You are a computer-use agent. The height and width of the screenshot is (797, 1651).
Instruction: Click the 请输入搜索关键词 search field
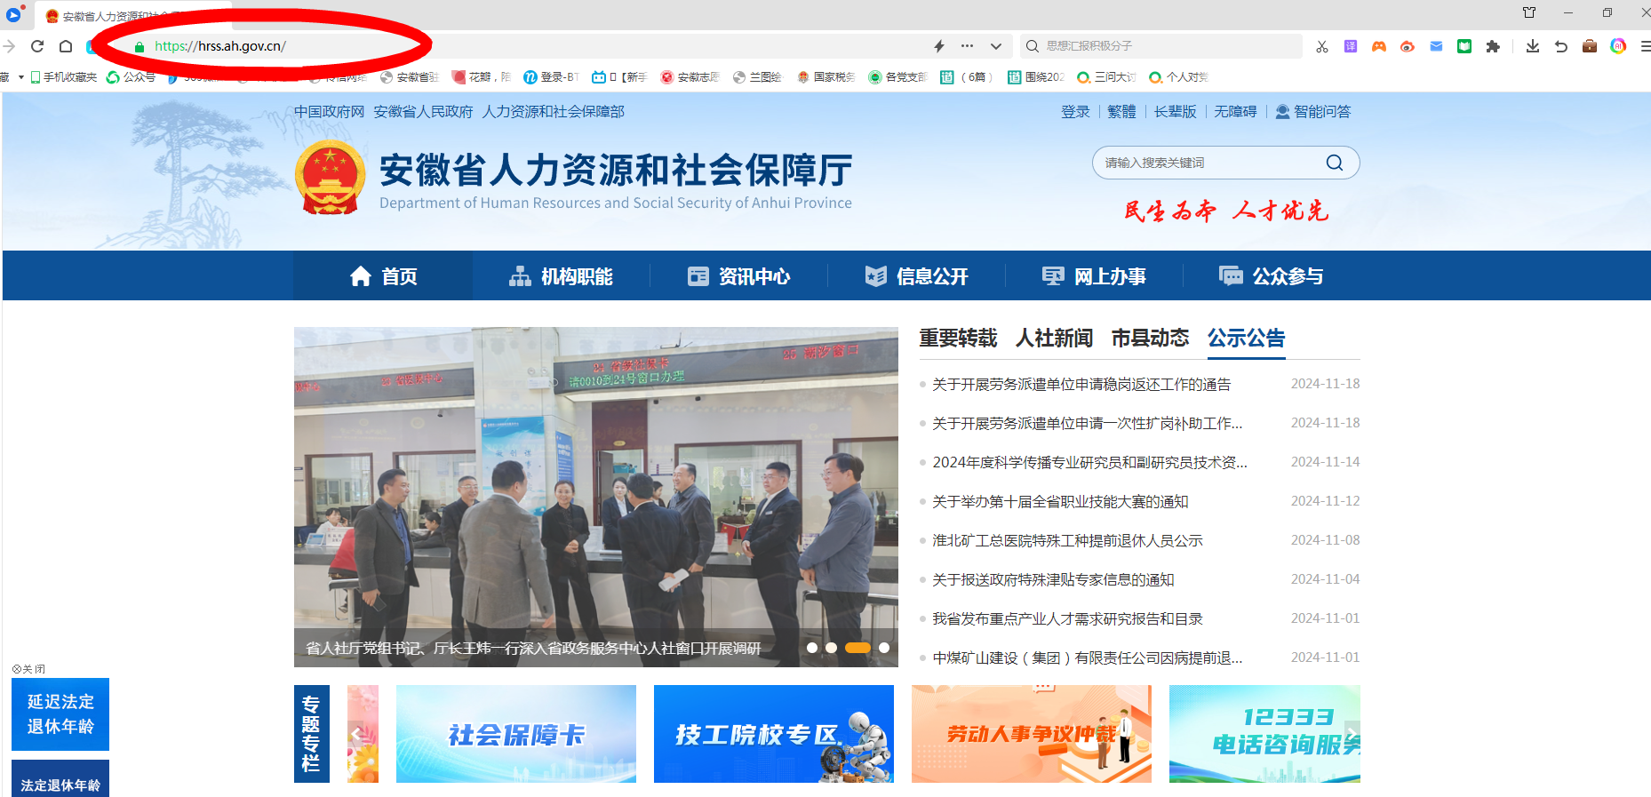[x=1208, y=163]
